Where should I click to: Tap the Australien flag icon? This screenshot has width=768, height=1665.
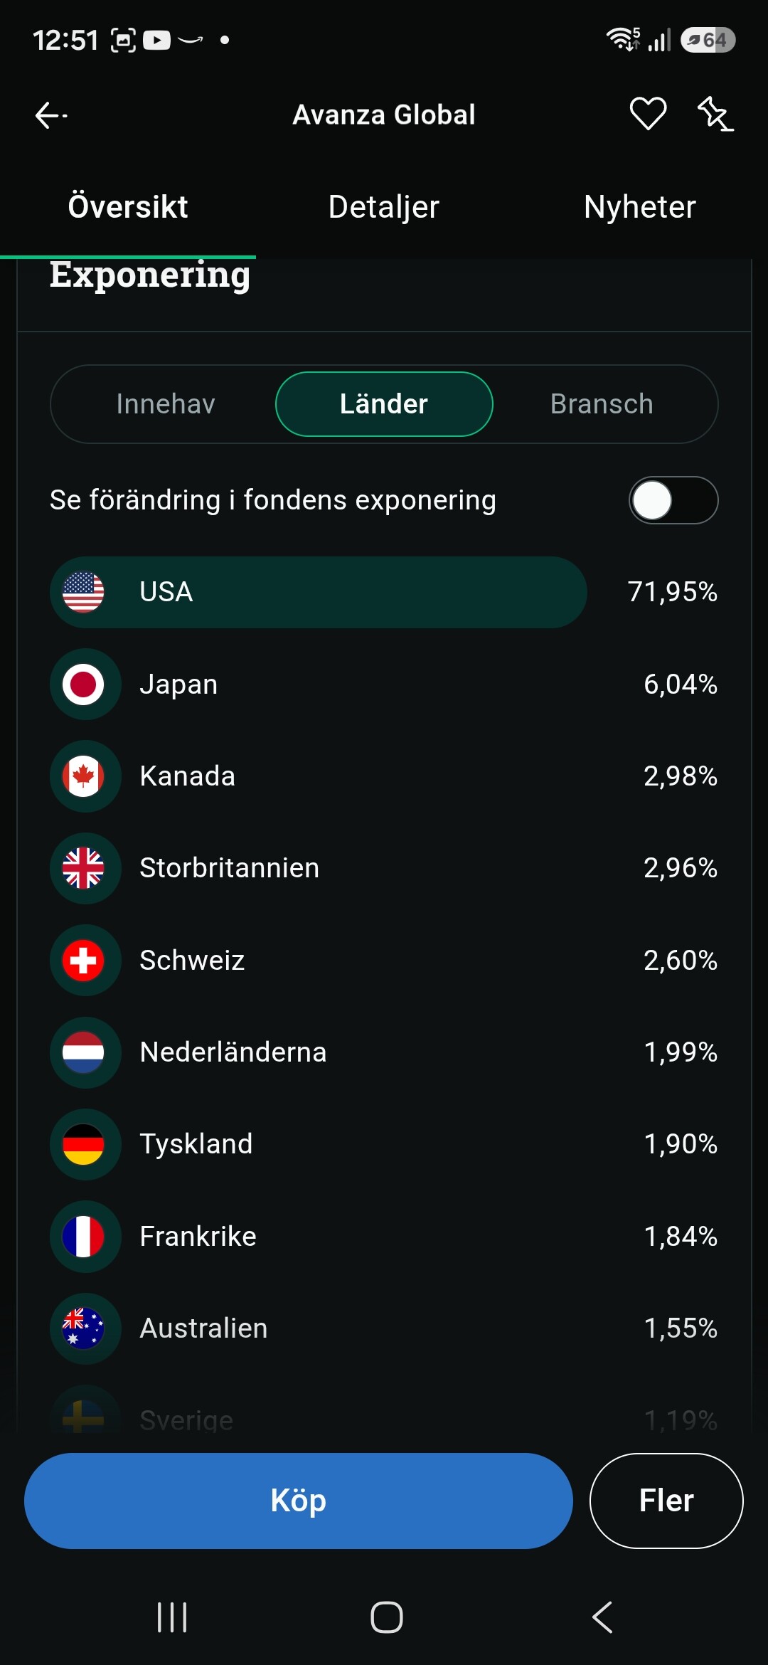83,1328
